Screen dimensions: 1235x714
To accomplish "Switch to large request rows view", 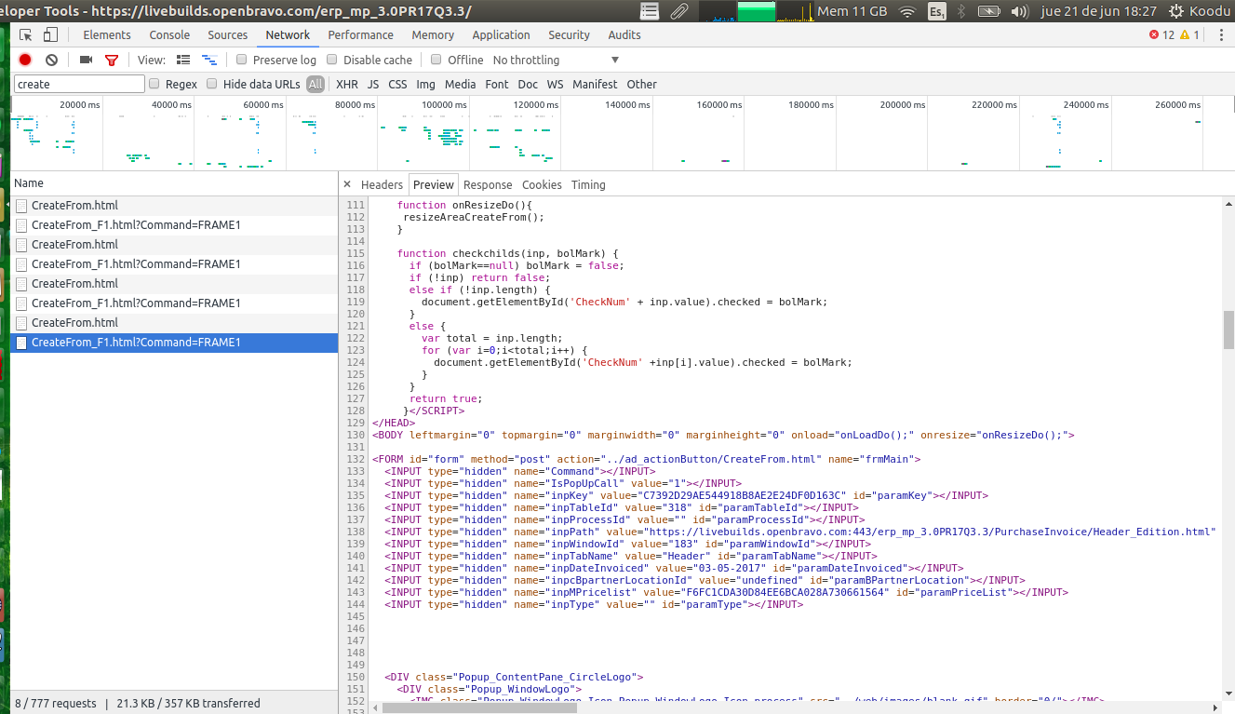I will point(183,60).
